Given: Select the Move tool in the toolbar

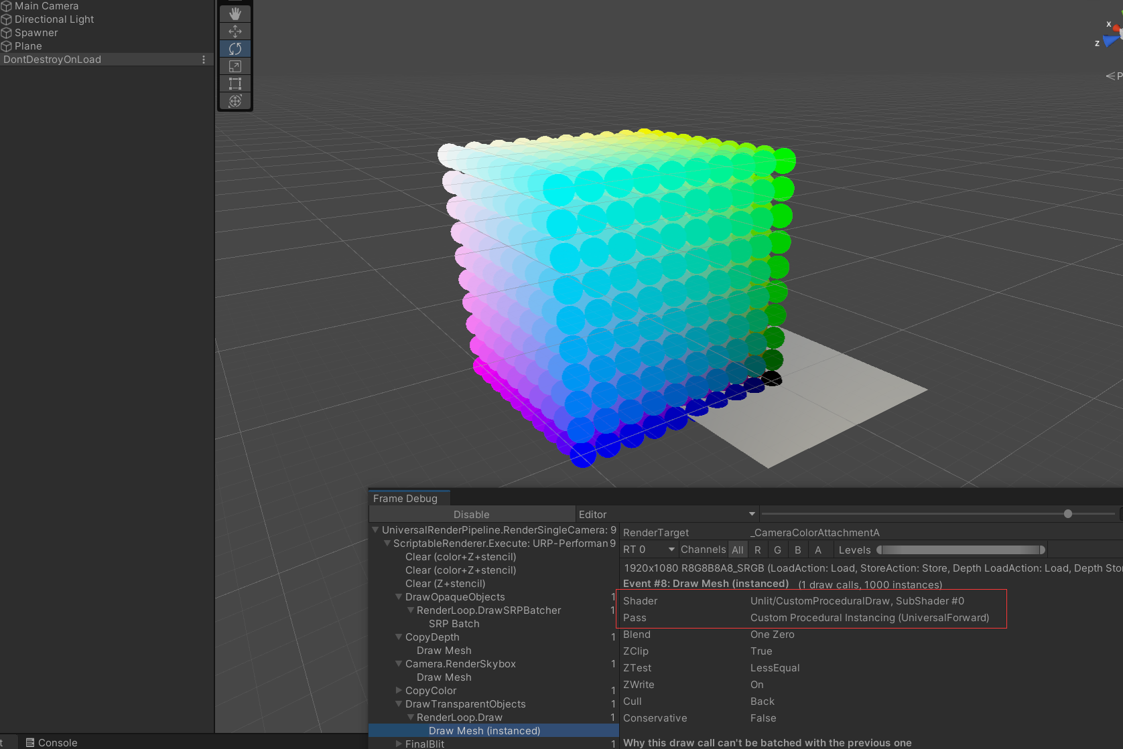Looking at the screenshot, I should (235, 31).
